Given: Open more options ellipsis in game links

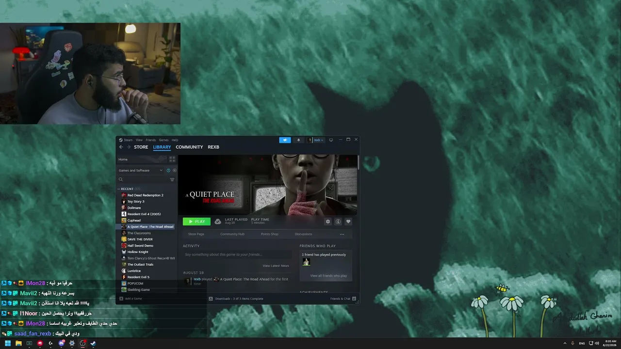Looking at the screenshot, I should tap(342, 234).
